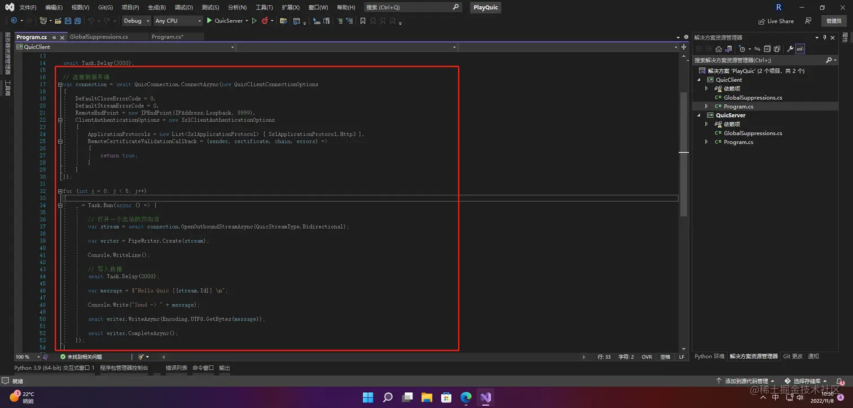Click Solution Explorer search magnifier icon
The image size is (853, 408).
(x=829, y=60)
